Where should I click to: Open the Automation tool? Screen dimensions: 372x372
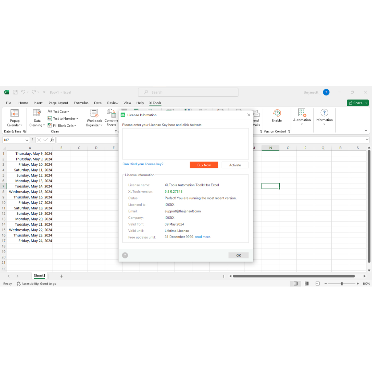point(302,117)
